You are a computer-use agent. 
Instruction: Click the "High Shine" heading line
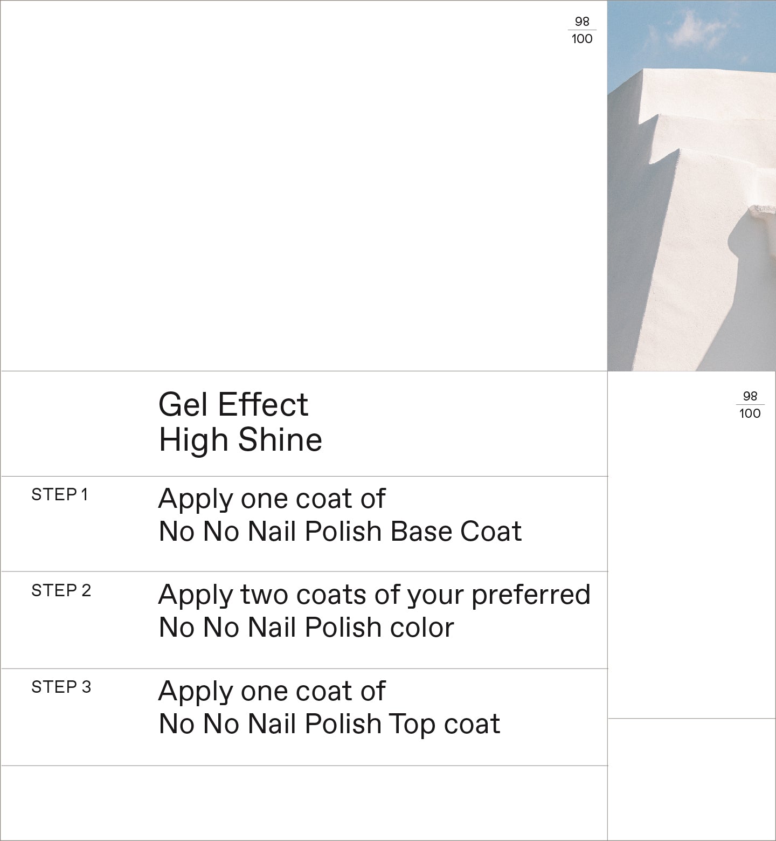(240, 439)
